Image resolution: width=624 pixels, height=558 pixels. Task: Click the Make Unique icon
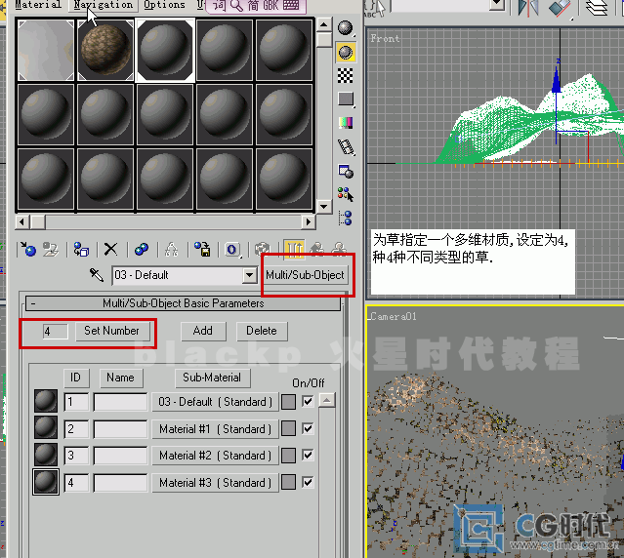coord(172,250)
